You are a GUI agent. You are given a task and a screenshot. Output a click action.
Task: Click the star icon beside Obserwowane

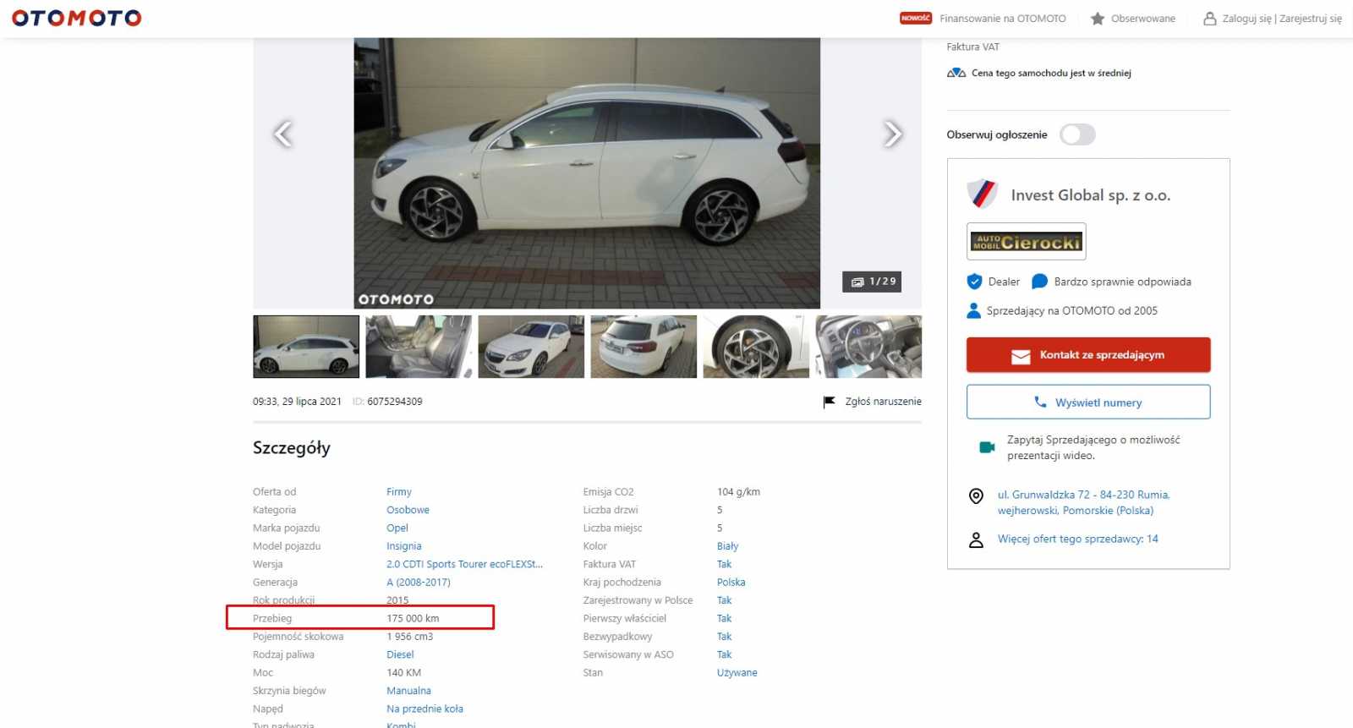click(x=1098, y=19)
